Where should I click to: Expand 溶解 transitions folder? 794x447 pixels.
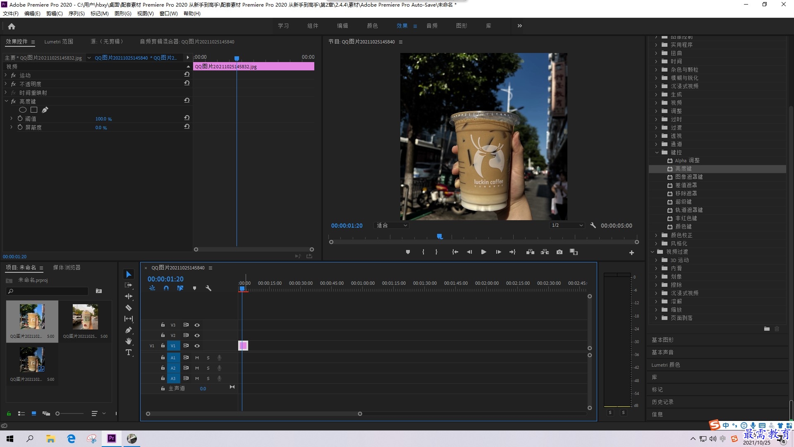pos(656,302)
